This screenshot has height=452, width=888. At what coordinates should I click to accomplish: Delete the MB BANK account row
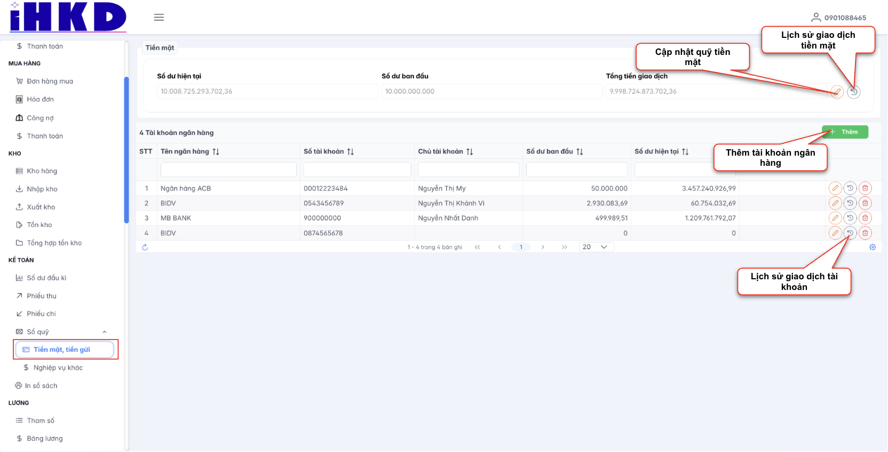coord(865,218)
